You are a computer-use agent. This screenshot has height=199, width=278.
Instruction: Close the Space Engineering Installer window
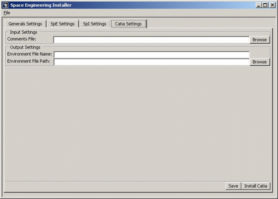[x=272, y=5]
